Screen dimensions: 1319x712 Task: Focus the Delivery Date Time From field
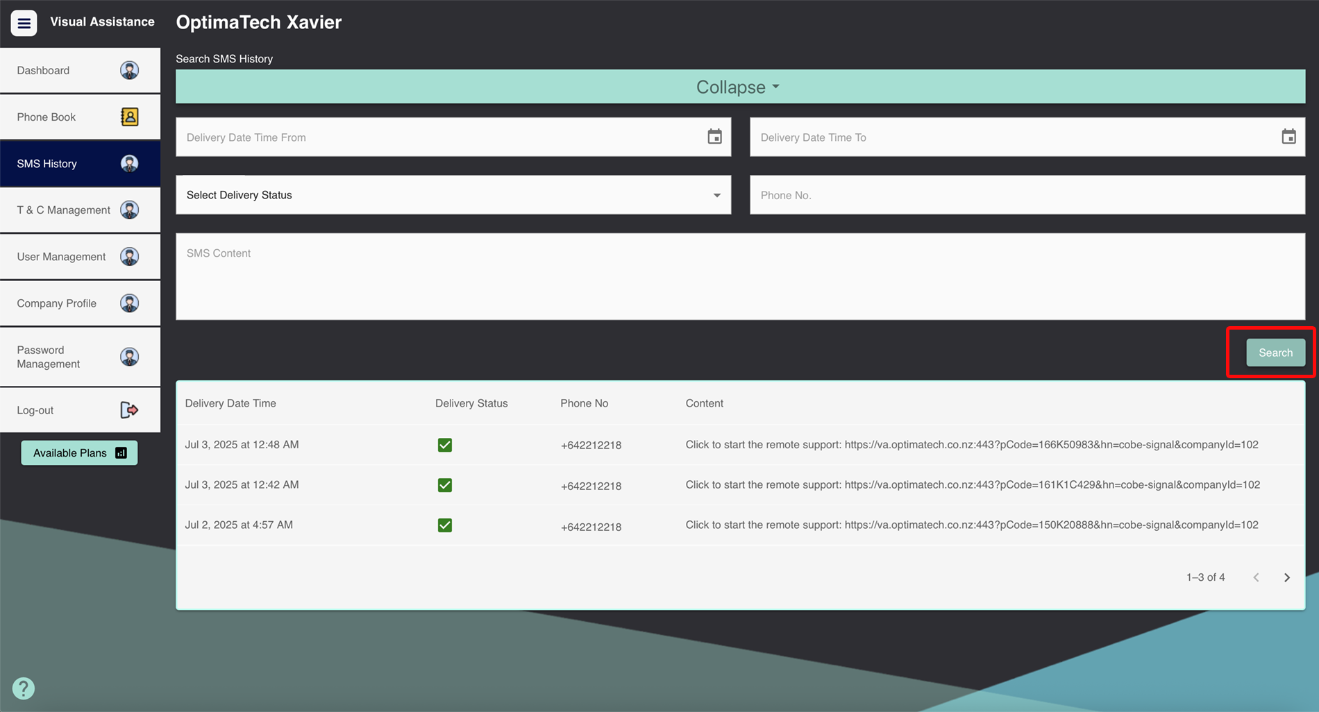[x=453, y=137]
